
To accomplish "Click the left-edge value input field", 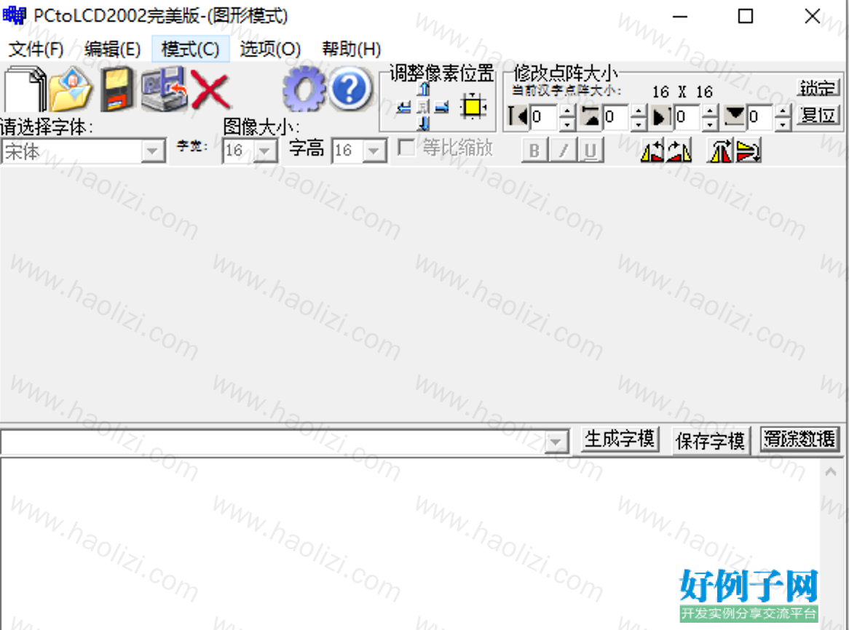I will coord(544,117).
